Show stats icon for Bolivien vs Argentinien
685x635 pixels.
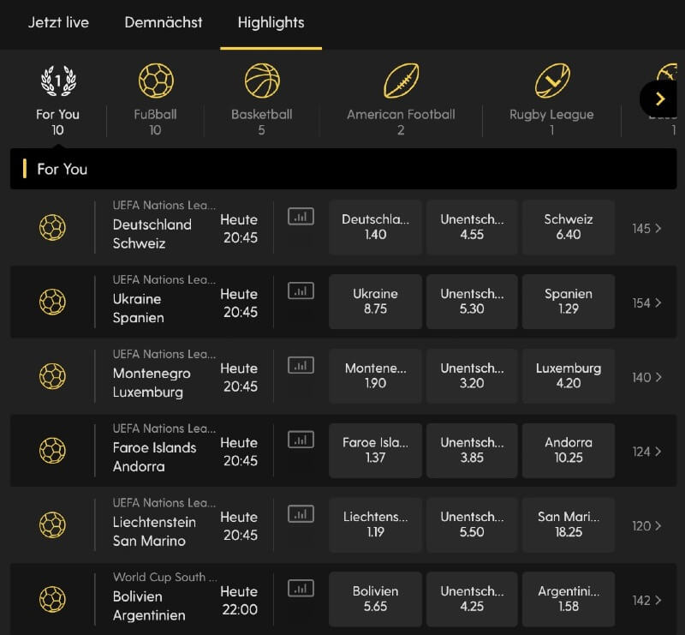click(x=301, y=589)
